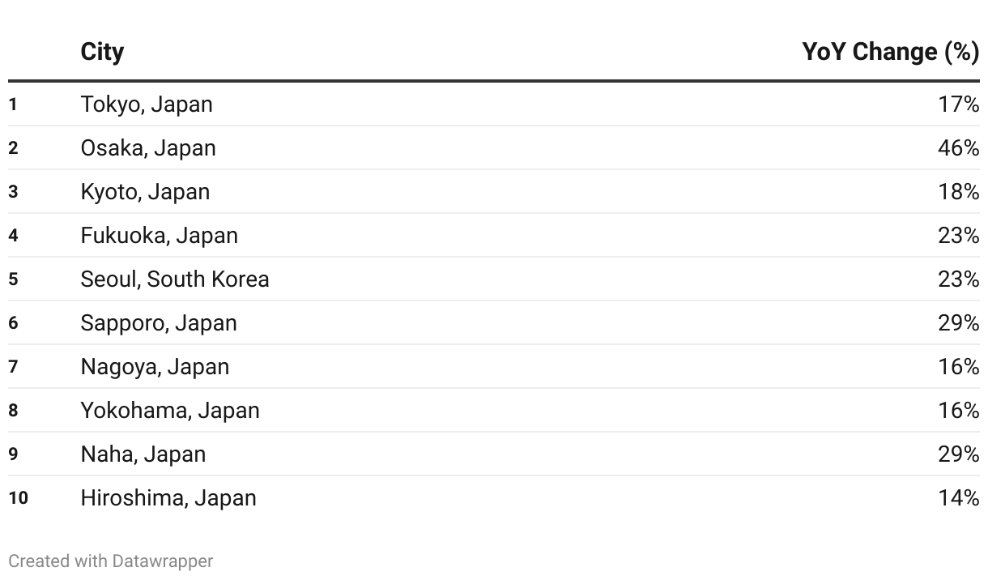Select Fukuoka, Japan in the table

pos(160,235)
